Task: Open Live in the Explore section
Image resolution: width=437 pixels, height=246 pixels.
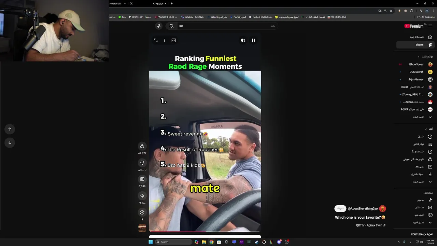Action: point(415,208)
